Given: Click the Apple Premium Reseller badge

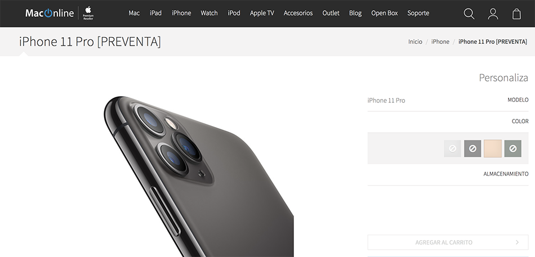Looking at the screenshot, I should coord(88,13).
